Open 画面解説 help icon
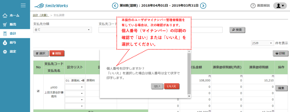 click(x=253, y=6)
